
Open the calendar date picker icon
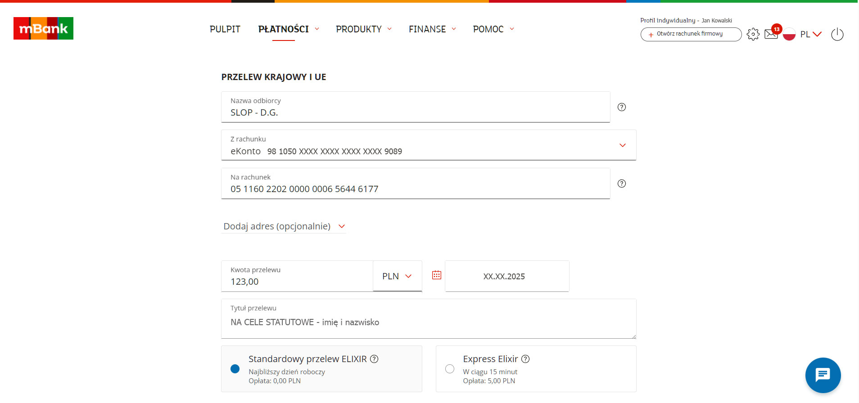(x=436, y=275)
